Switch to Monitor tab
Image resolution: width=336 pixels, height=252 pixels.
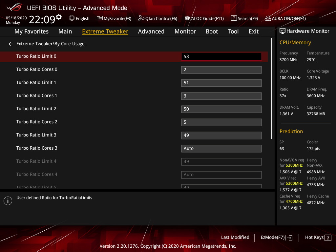click(185, 31)
